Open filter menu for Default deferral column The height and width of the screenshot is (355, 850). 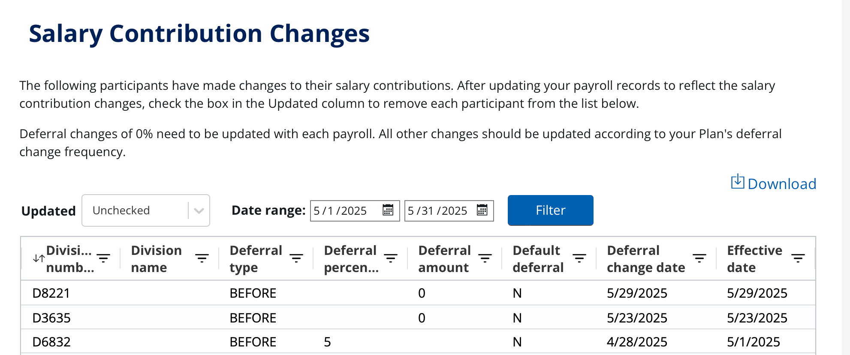pos(579,258)
